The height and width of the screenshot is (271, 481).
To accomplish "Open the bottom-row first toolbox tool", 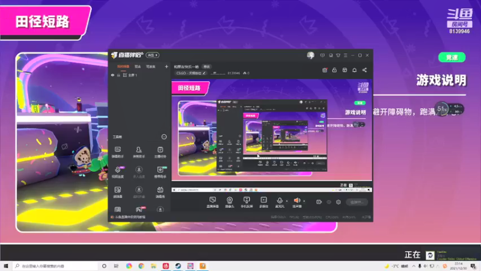I will coord(118,210).
